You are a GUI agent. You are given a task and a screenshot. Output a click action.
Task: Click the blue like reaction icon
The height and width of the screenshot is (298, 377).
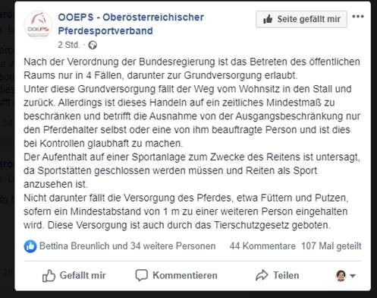coord(30,246)
